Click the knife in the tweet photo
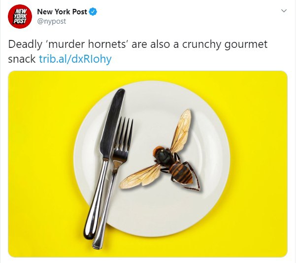This screenshot has width=297, height=263. point(104,163)
